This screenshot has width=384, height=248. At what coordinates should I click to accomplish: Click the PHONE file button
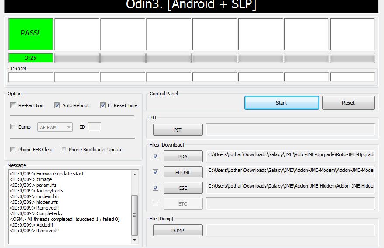(x=183, y=172)
